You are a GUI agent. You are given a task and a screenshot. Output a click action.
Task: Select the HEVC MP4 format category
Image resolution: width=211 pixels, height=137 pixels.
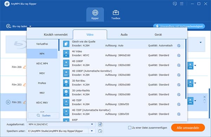click(x=42, y=63)
